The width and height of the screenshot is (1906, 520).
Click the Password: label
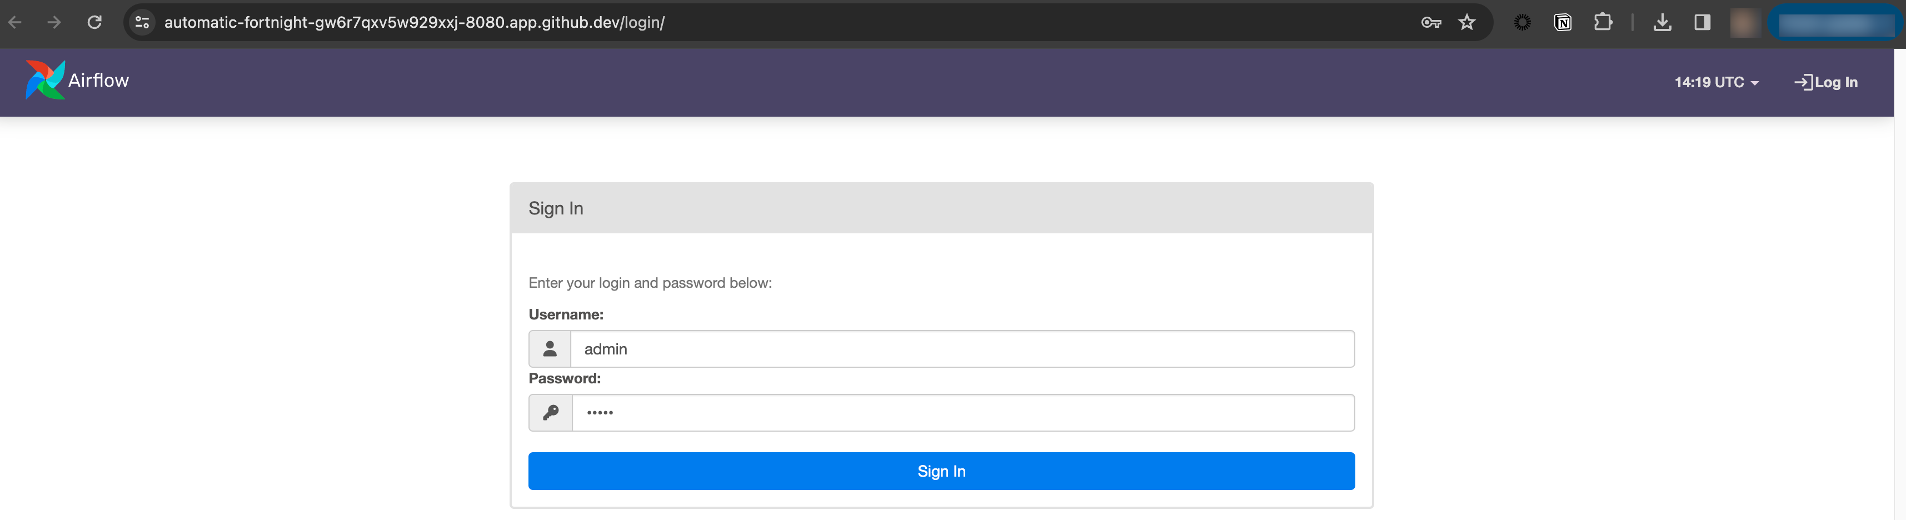point(565,378)
